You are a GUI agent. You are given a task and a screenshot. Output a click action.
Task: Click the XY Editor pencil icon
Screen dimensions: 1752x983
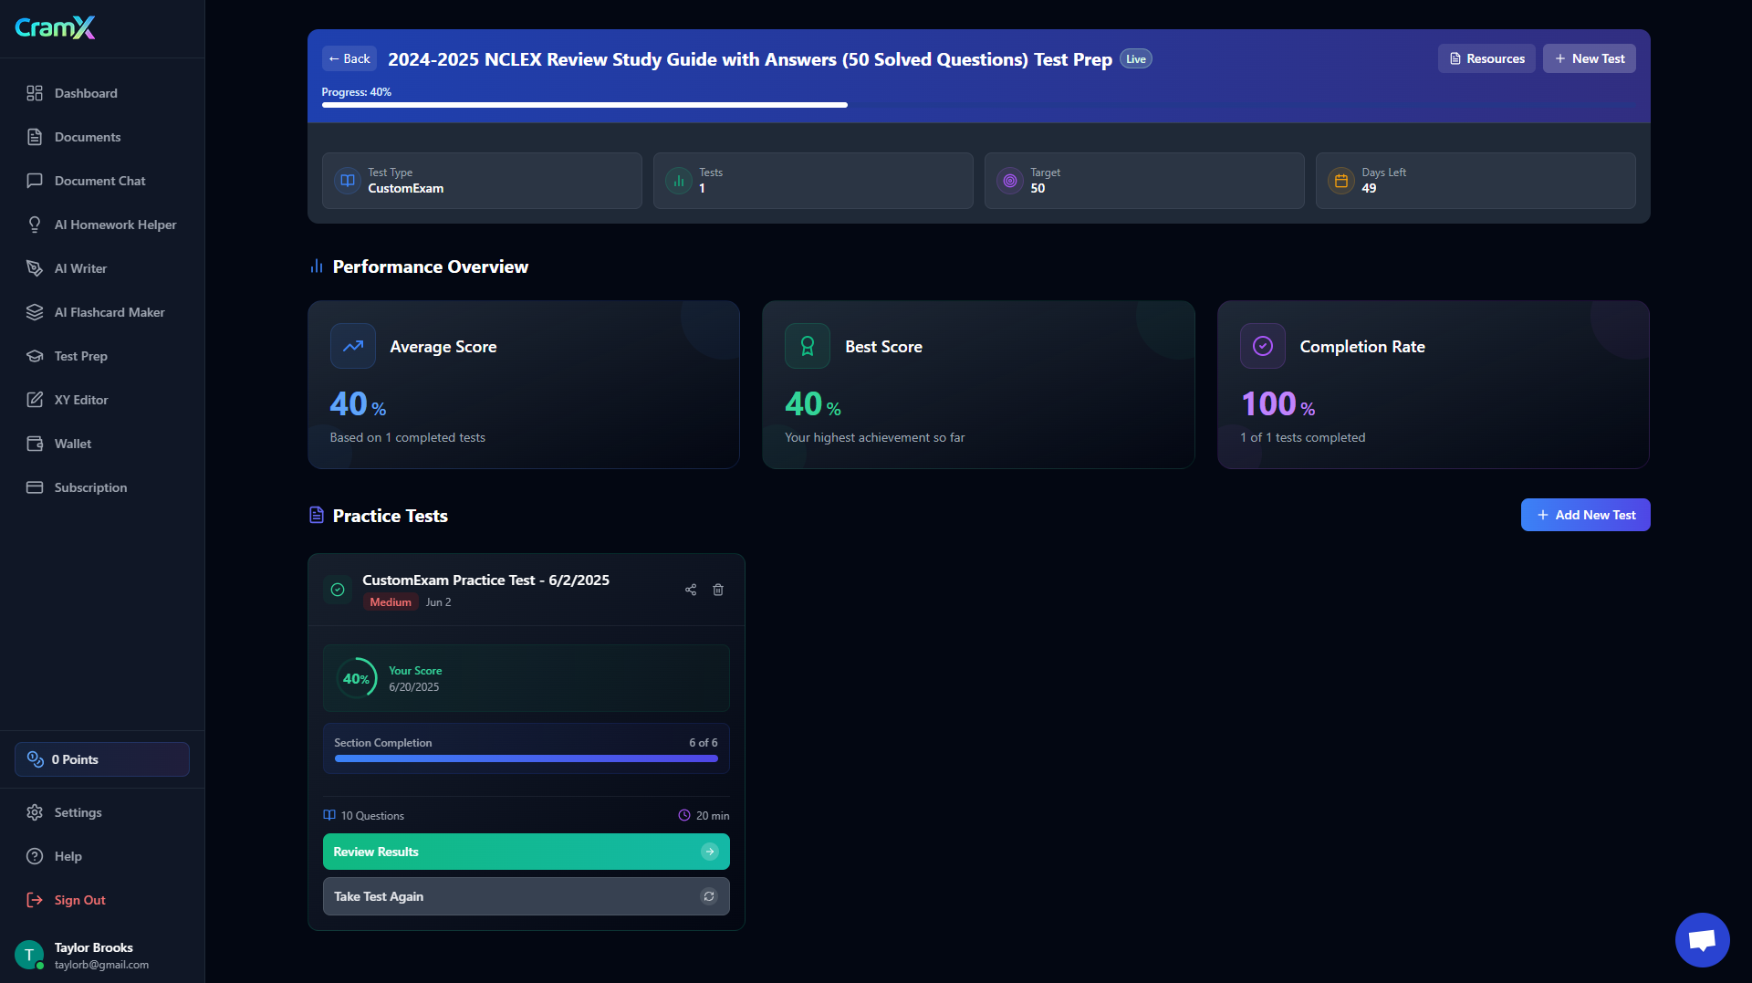(x=35, y=400)
